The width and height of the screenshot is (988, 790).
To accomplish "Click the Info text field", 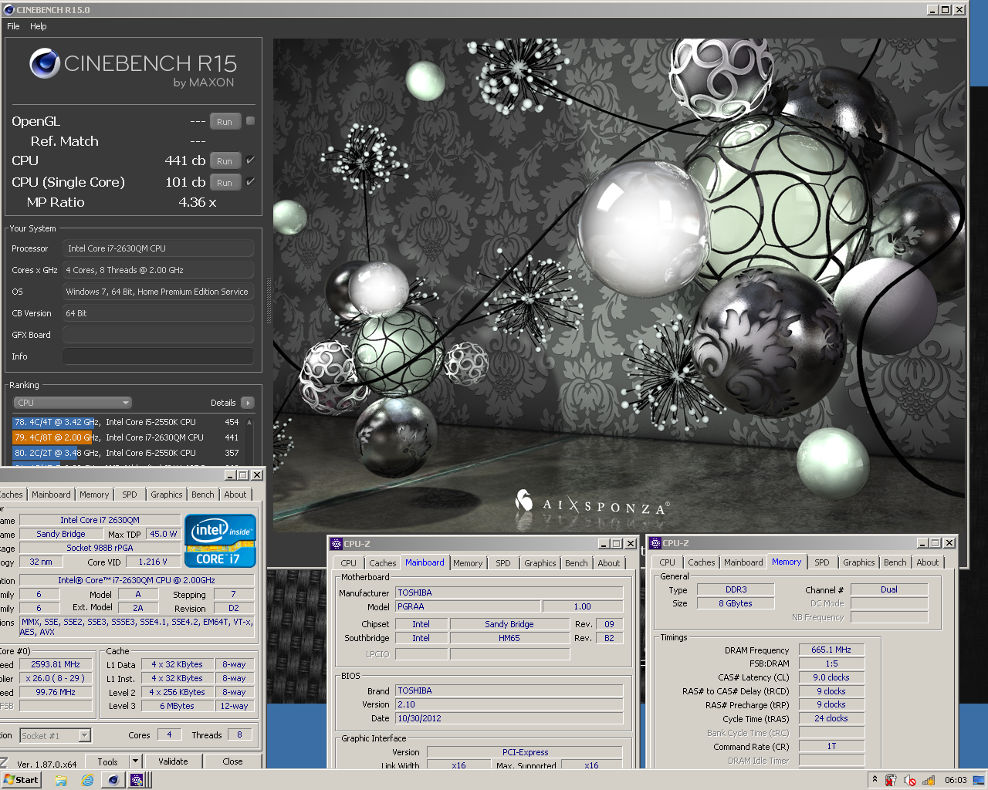I will click(158, 356).
